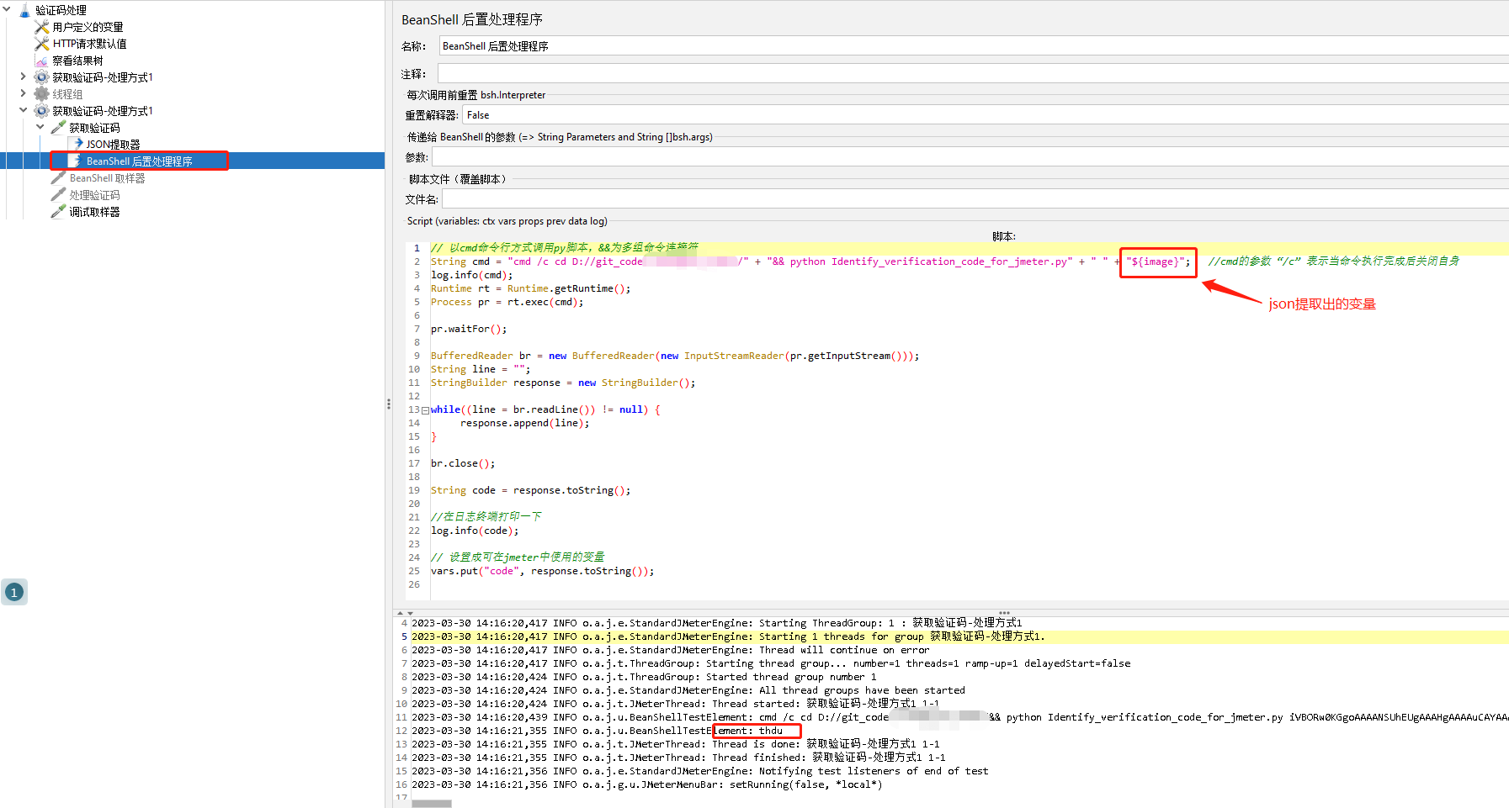Click the StringBuilder response declaration line

tap(563, 383)
